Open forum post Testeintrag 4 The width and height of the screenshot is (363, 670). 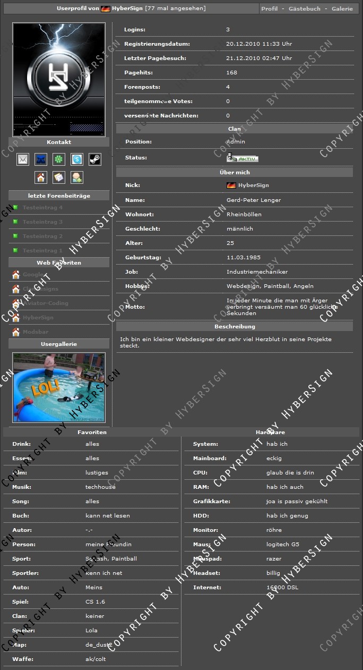tap(42, 208)
